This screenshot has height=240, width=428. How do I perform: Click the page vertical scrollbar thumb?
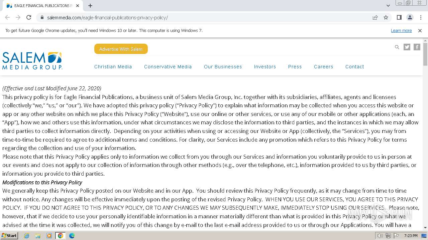425,54
